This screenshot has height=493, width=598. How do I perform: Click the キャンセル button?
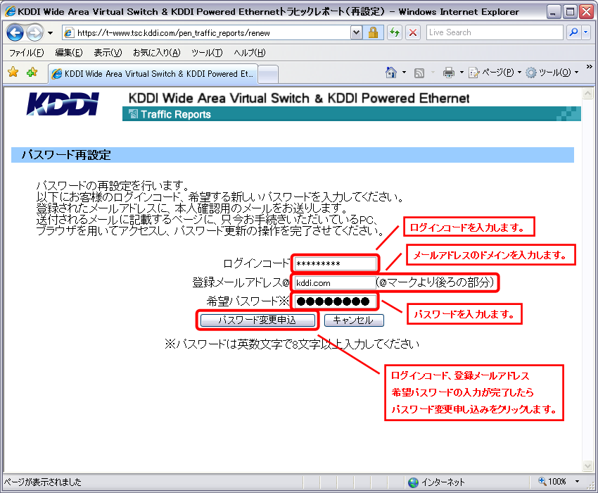(354, 320)
